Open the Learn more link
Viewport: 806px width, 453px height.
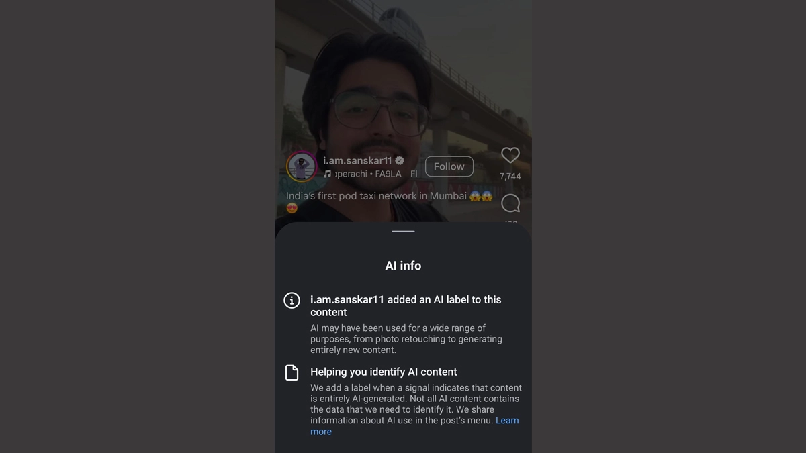[x=414, y=426]
